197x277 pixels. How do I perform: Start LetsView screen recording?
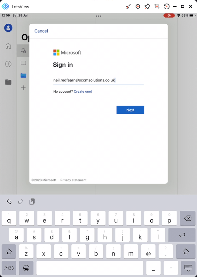138,6
